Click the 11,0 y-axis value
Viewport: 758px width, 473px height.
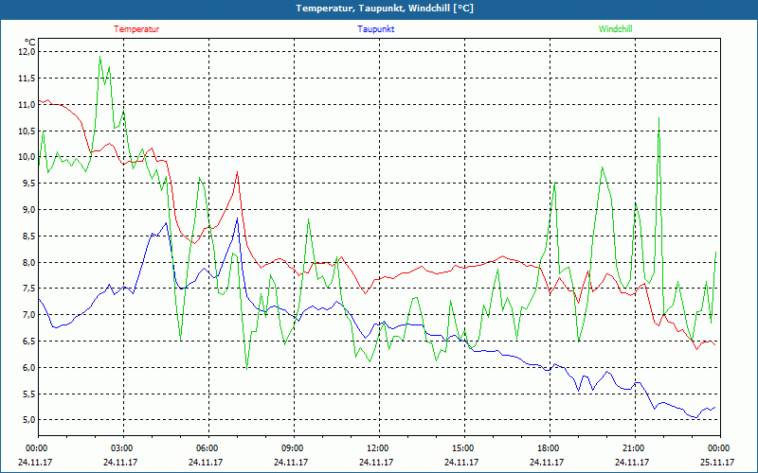point(27,104)
